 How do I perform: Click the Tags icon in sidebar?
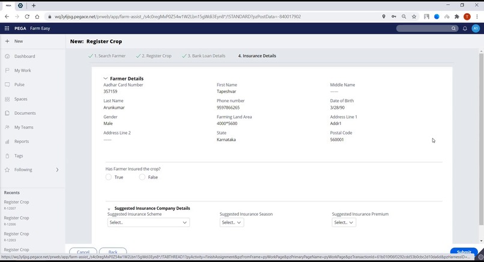pyautogui.click(x=7, y=156)
